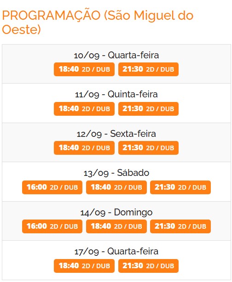Select 18:40 showtime on 10/09 Quarta-feira
The width and height of the screenshot is (232, 282).
tap(84, 69)
